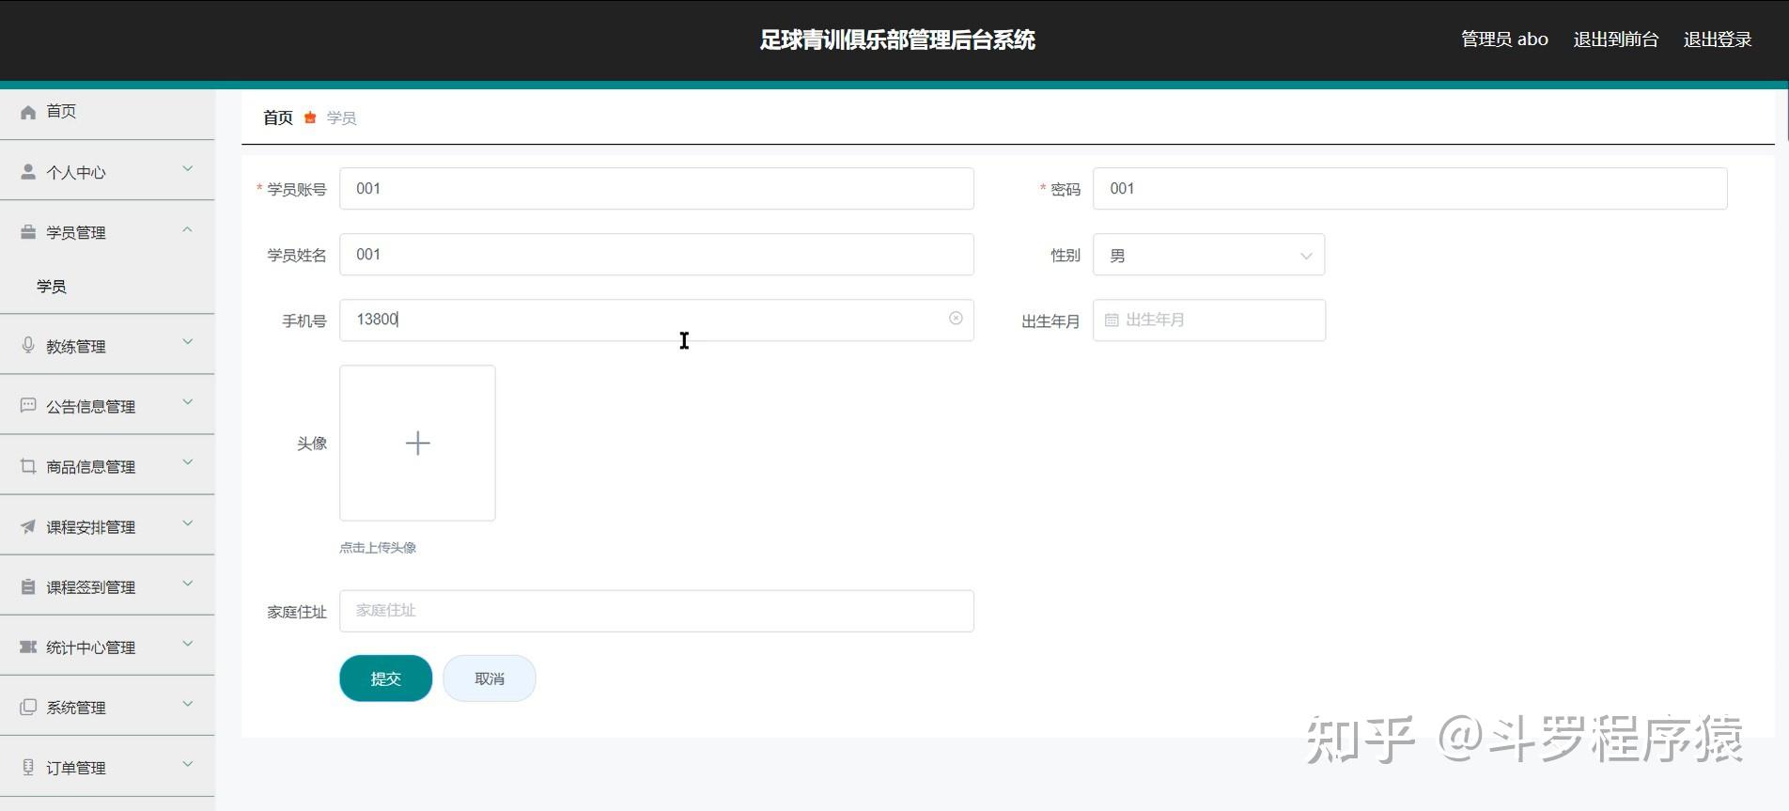Click the 取消 button

point(490,678)
